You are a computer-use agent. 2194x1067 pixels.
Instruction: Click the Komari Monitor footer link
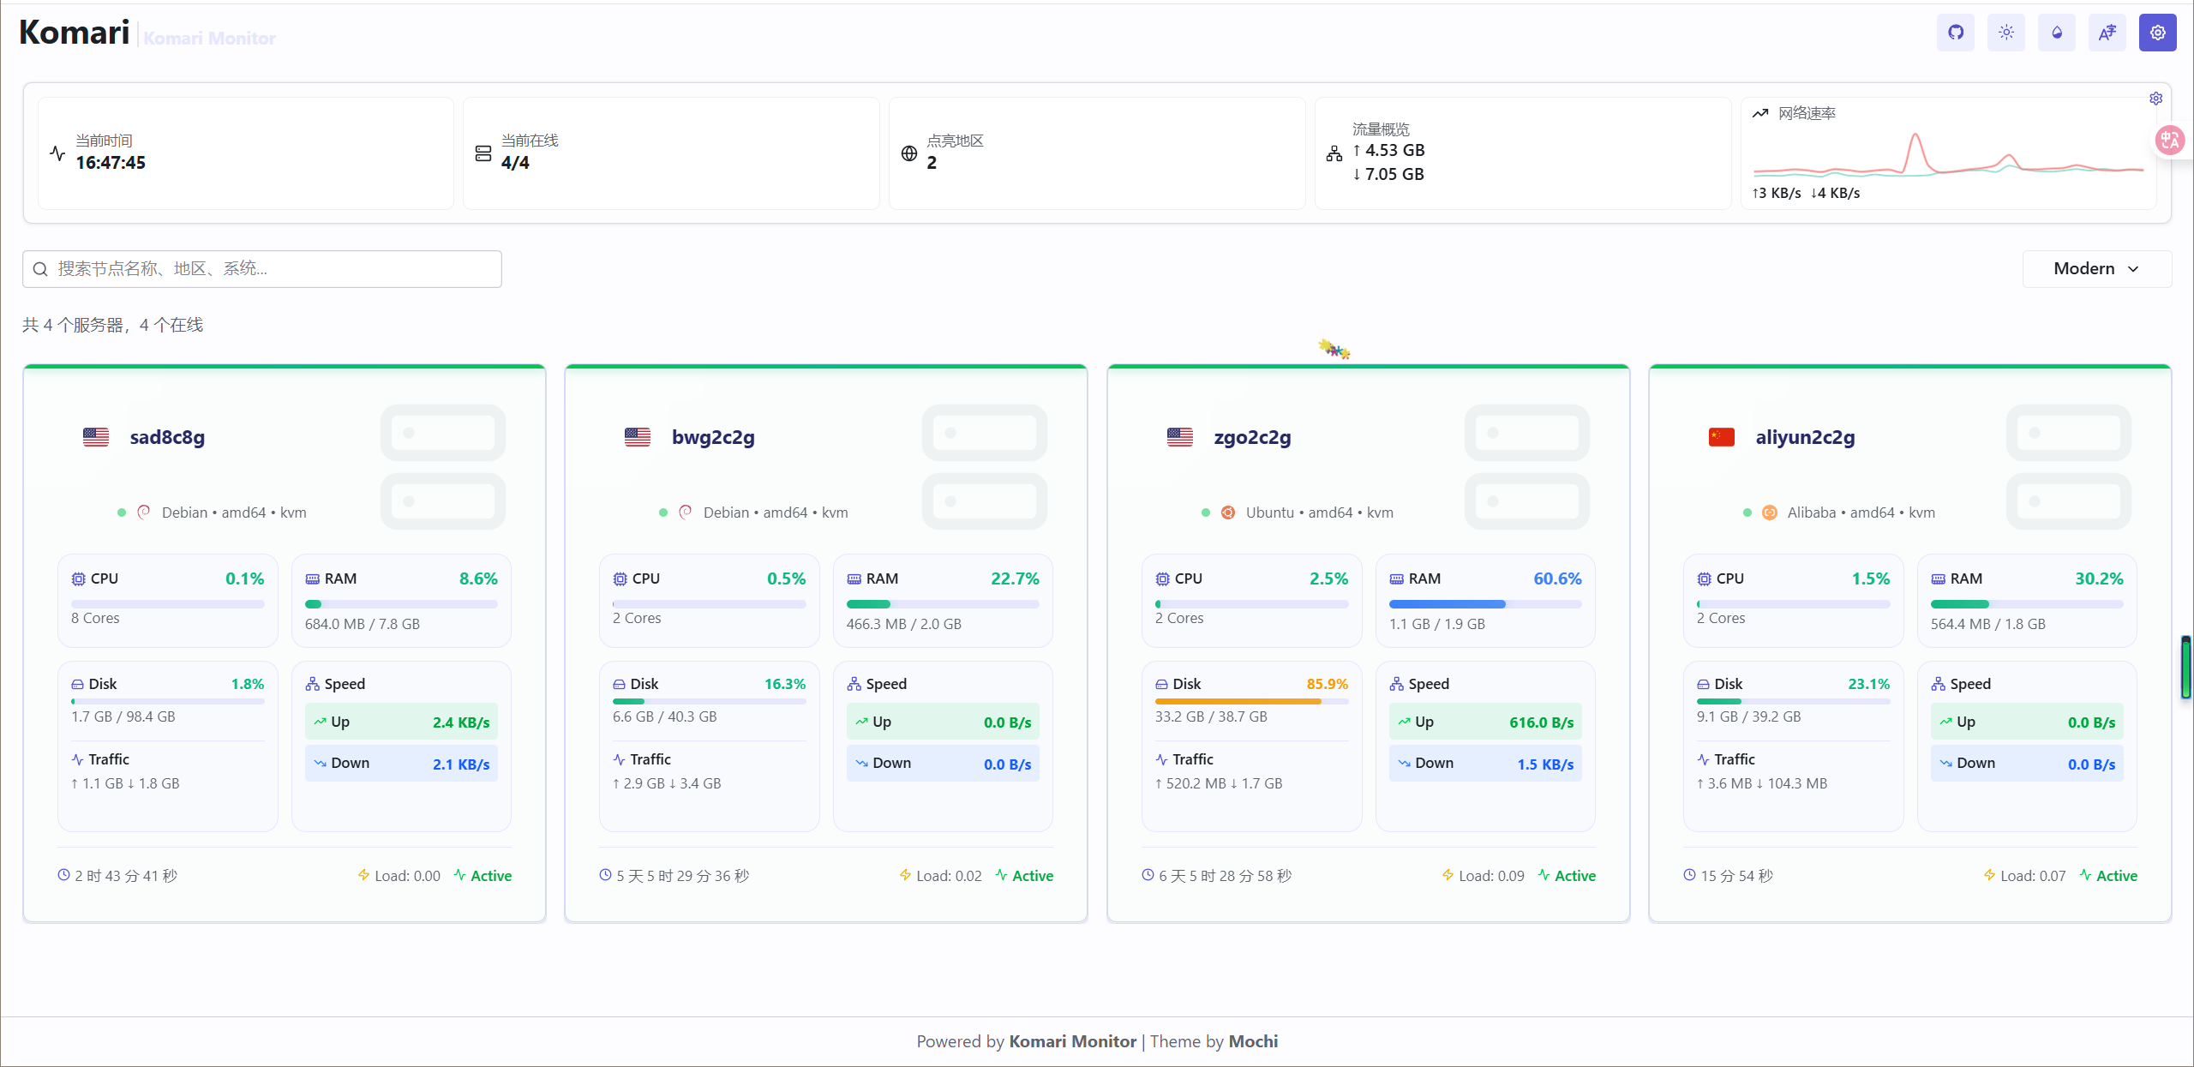pyautogui.click(x=1072, y=1041)
